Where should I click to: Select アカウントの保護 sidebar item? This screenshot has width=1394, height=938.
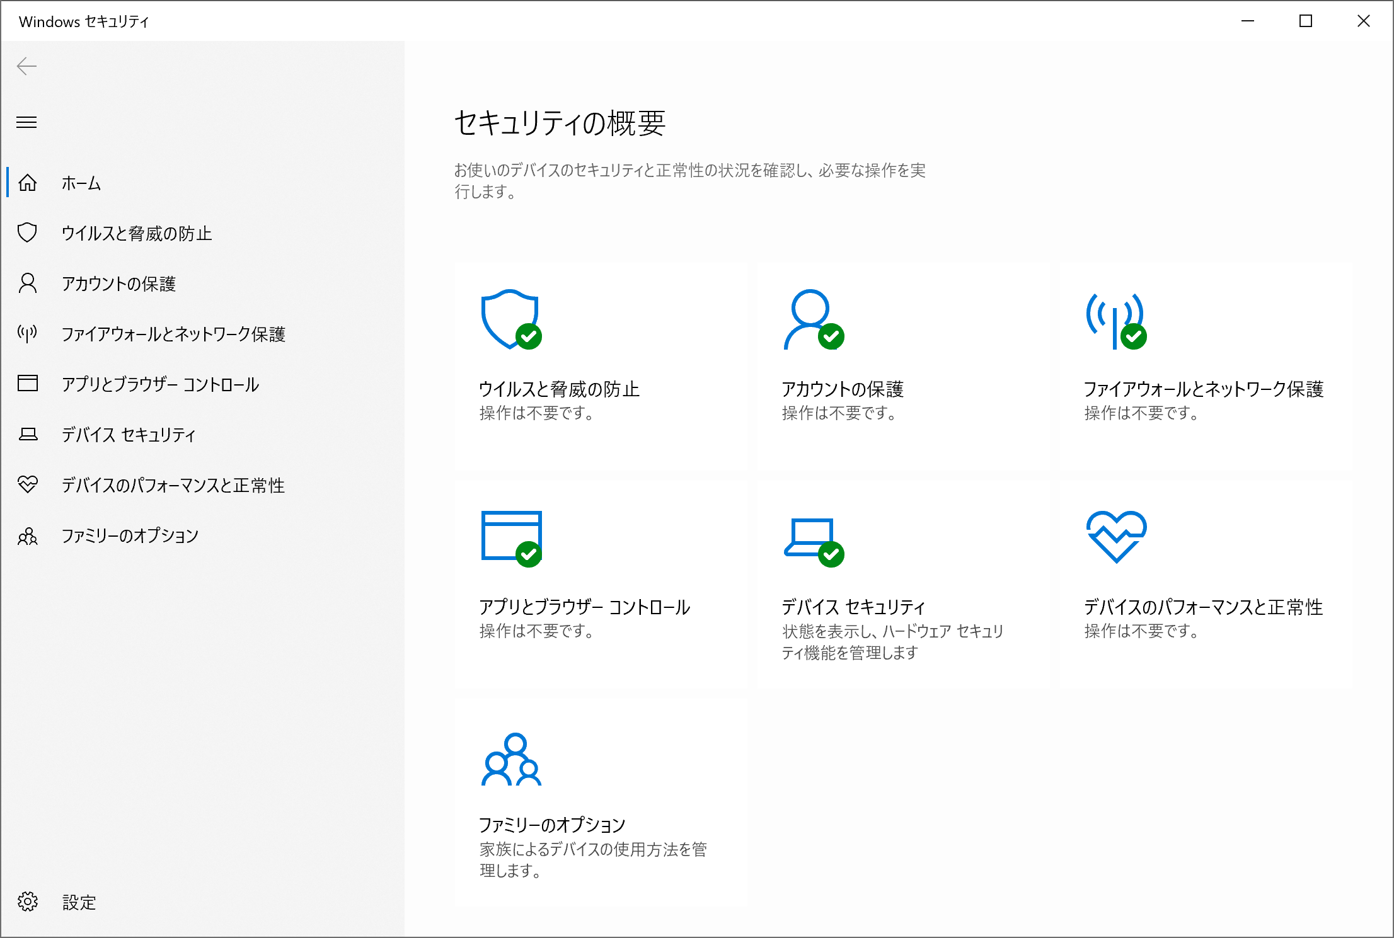[x=118, y=283]
